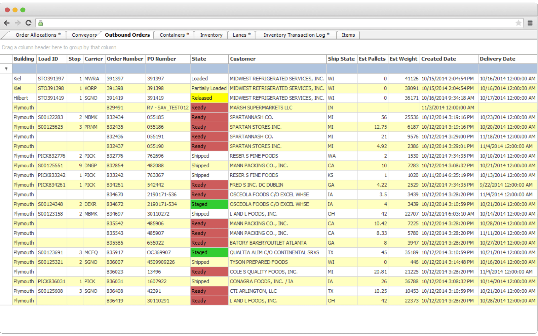Sort by the Carrier column header
The width and height of the screenshot is (538, 336).
coord(94,59)
